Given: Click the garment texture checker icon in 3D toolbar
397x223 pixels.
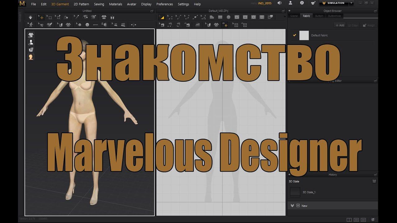Looking at the screenshot, I should (x=68, y=25).
